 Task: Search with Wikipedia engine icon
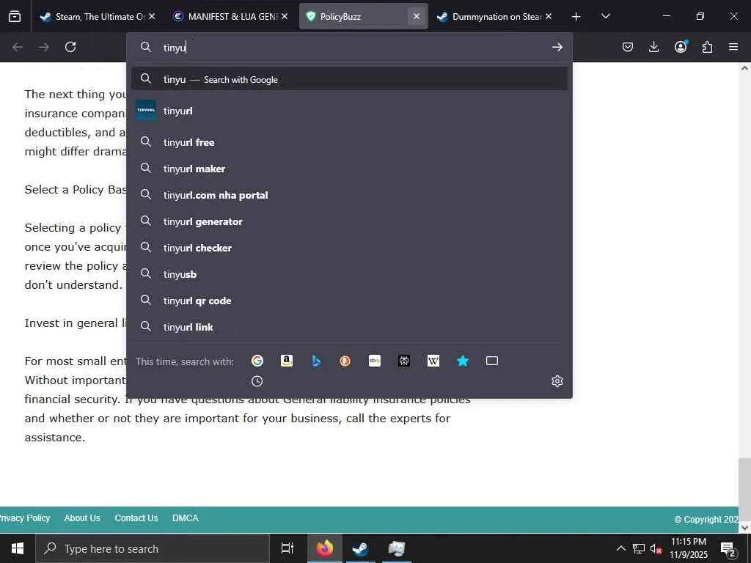(433, 361)
